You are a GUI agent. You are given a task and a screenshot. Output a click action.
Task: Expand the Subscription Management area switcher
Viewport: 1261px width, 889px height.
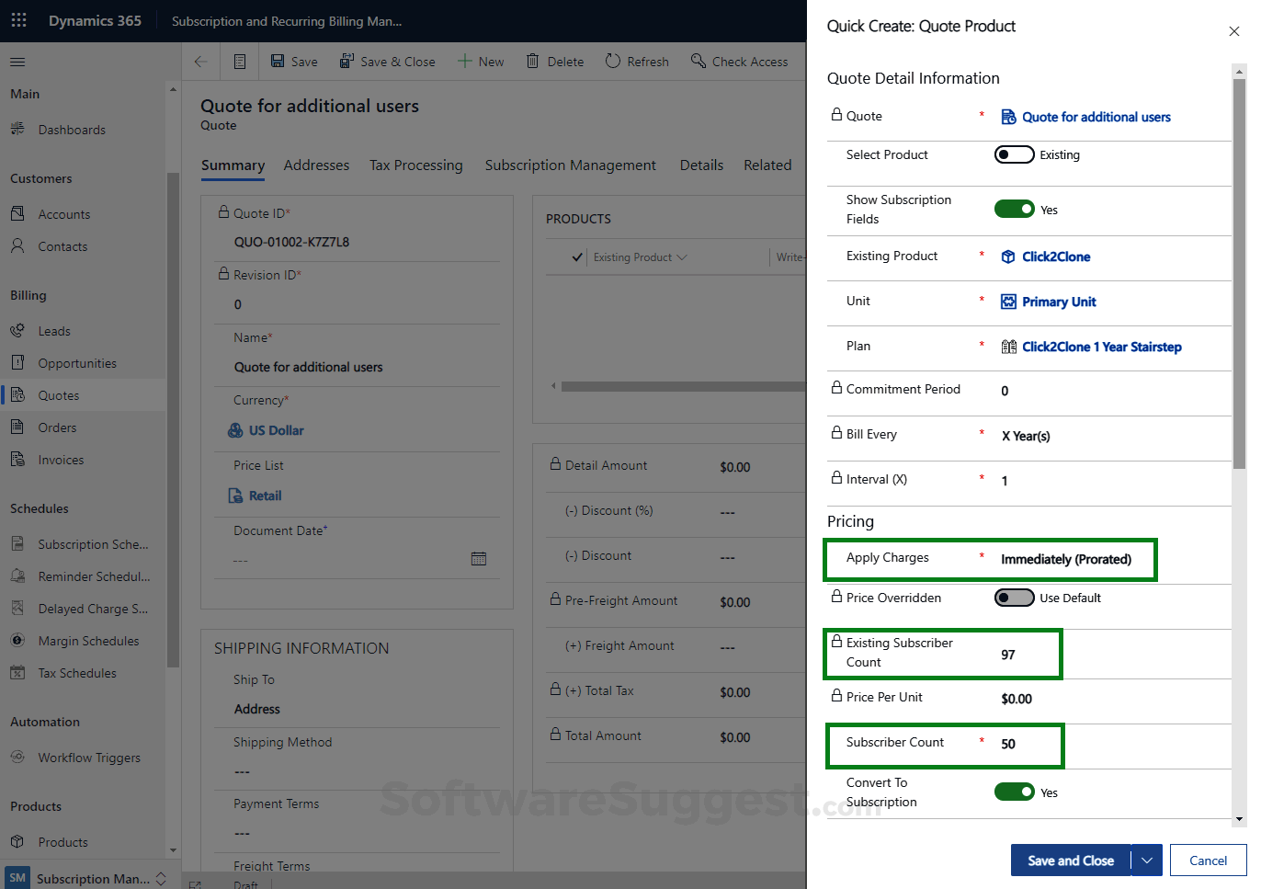click(162, 879)
